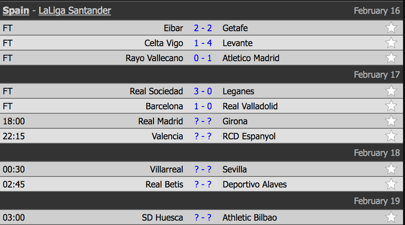The height and width of the screenshot is (225, 405).
Task: Select the Villarreal vs Sevilla match row
Action: (x=202, y=169)
